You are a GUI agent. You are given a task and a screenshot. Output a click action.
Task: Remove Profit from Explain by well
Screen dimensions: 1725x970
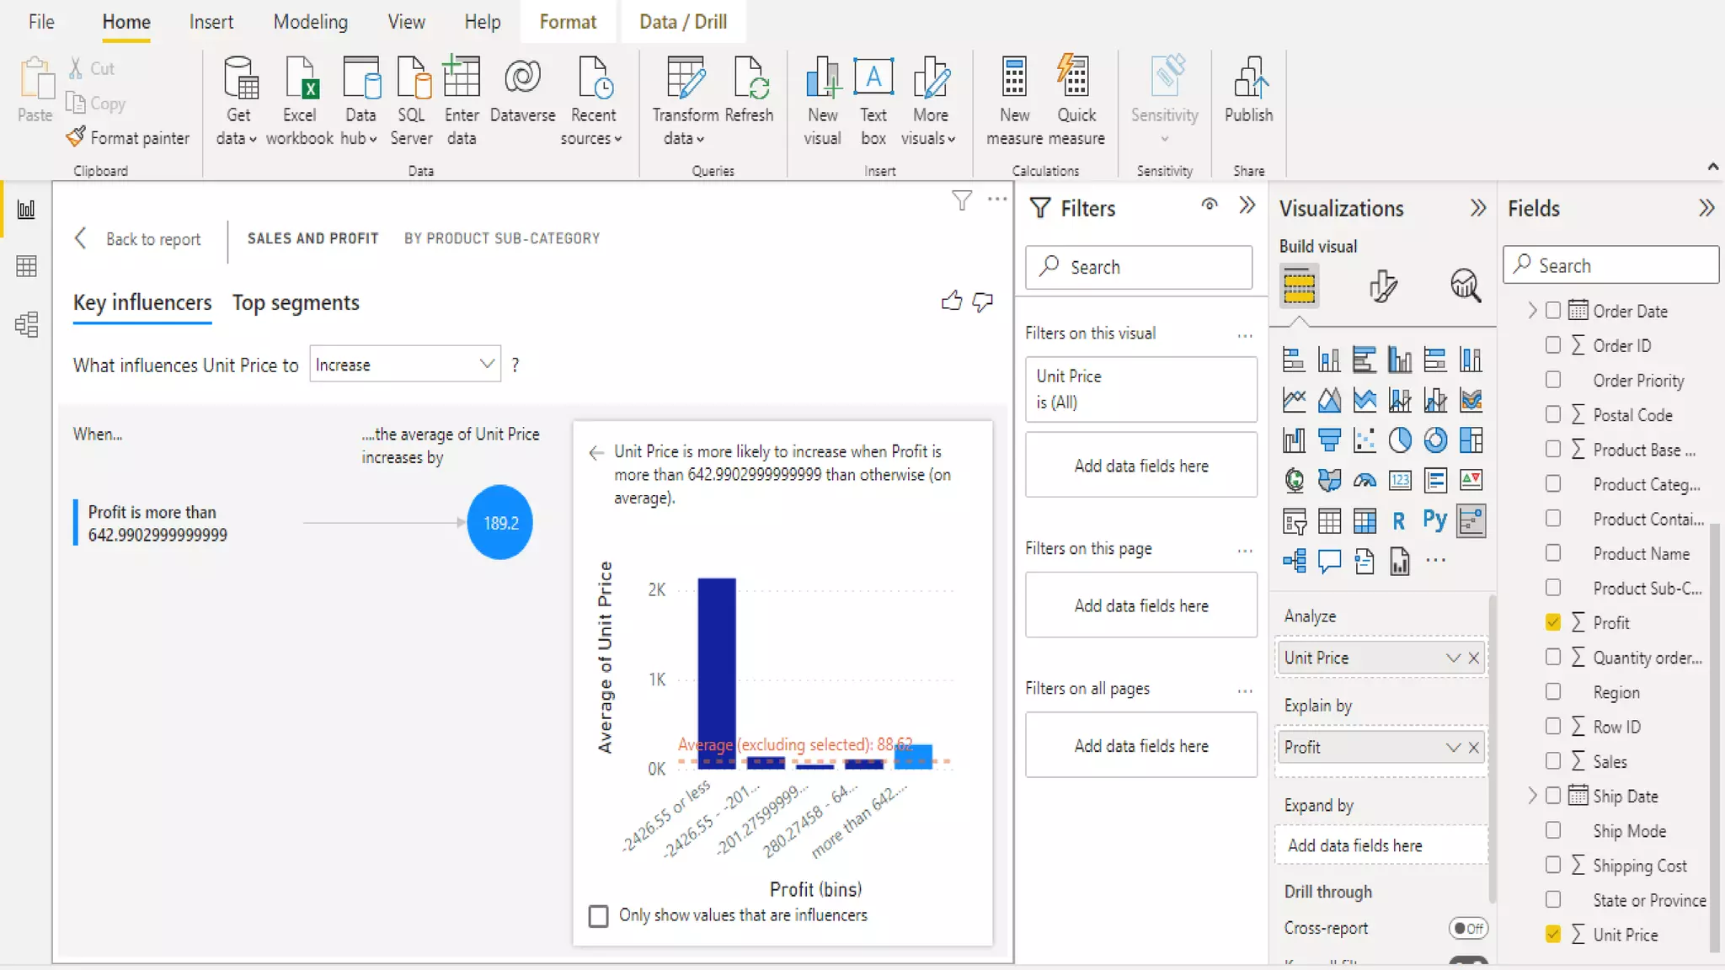click(1474, 748)
